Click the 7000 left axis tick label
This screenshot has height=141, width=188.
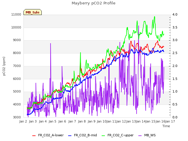17,66
